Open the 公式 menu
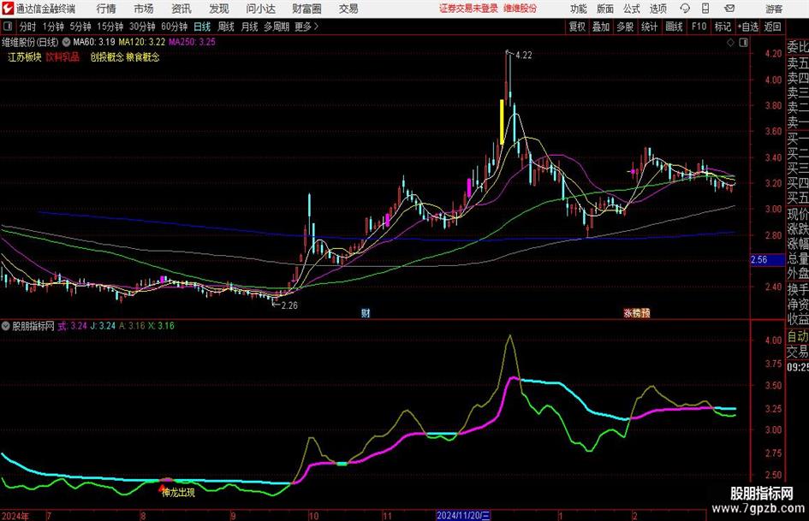Viewport: 809px width, 521px height. click(632, 9)
